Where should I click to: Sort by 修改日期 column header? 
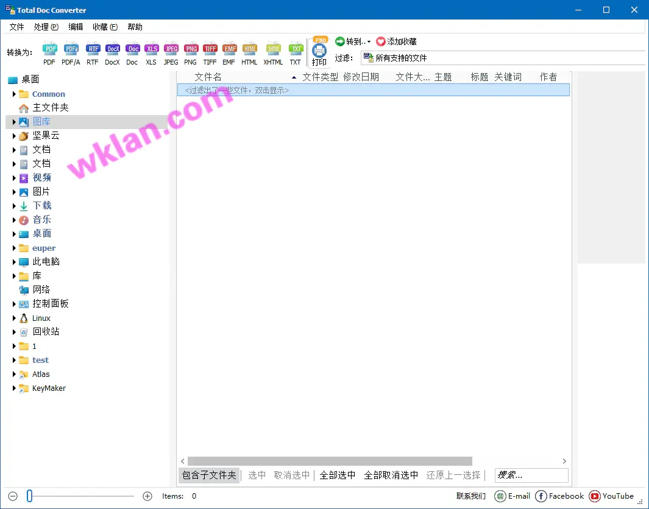[x=361, y=77]
